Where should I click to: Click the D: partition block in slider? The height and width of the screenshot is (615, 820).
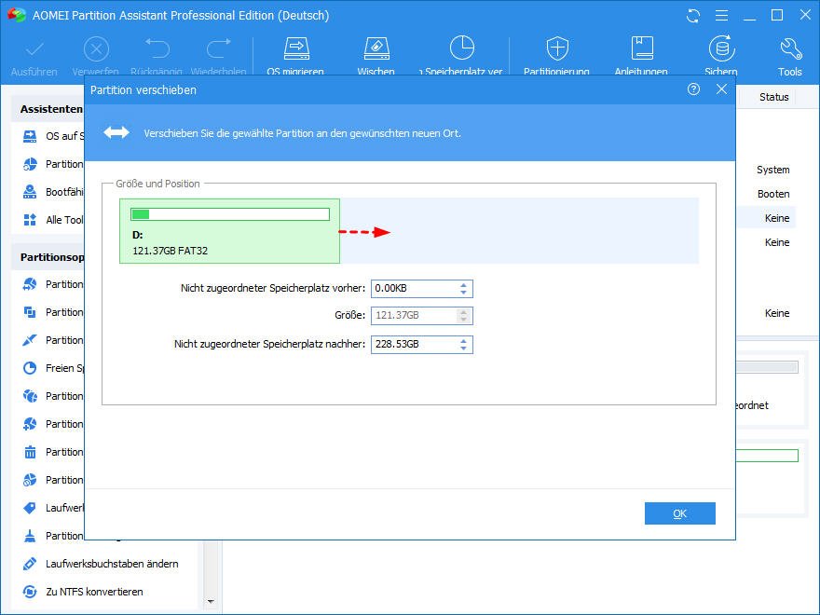coord(229,231)
